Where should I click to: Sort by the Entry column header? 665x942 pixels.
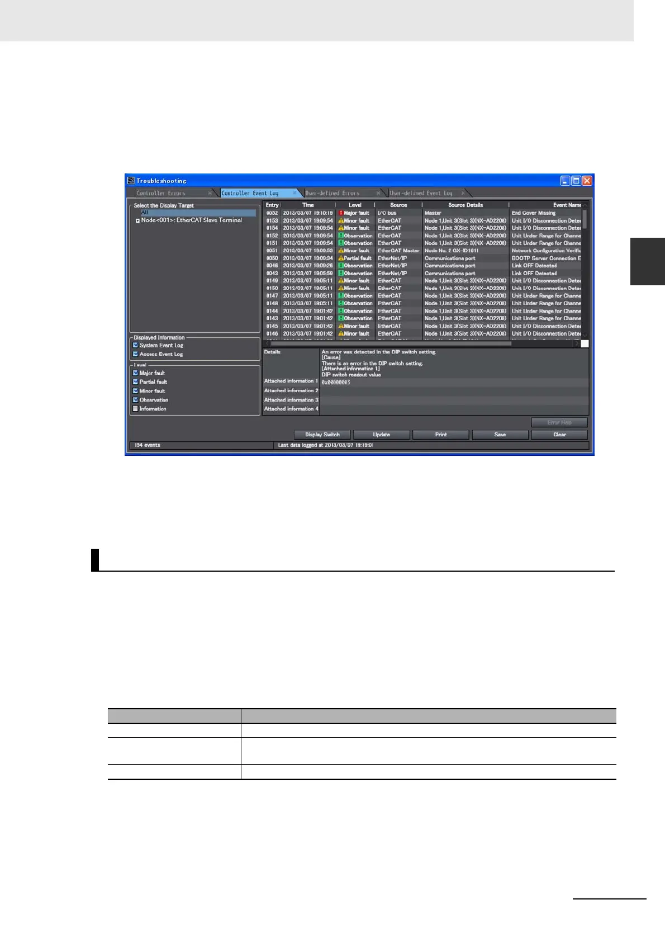pyautogui.click(x=272, y=205)
